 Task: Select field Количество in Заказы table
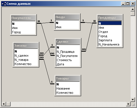[26, 64]
